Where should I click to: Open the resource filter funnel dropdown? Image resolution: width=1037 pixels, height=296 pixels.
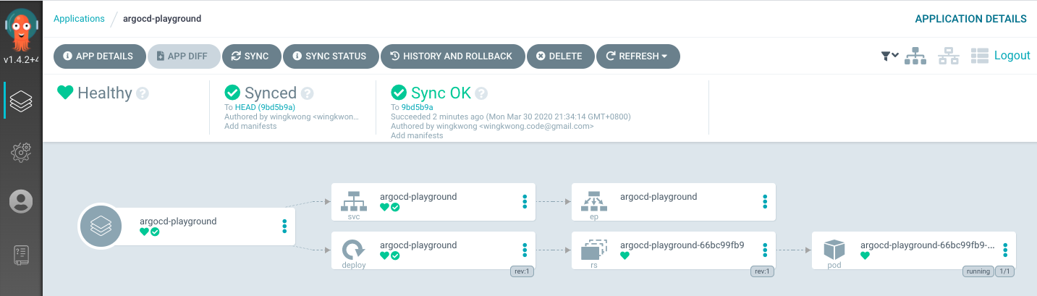(890, 56)
